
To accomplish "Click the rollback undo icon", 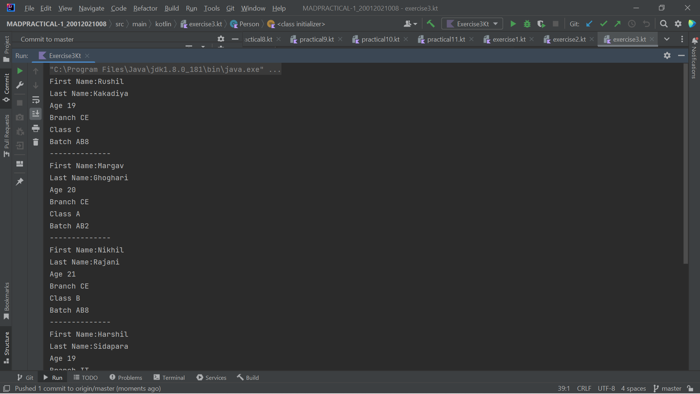I will tap(646, 24).
